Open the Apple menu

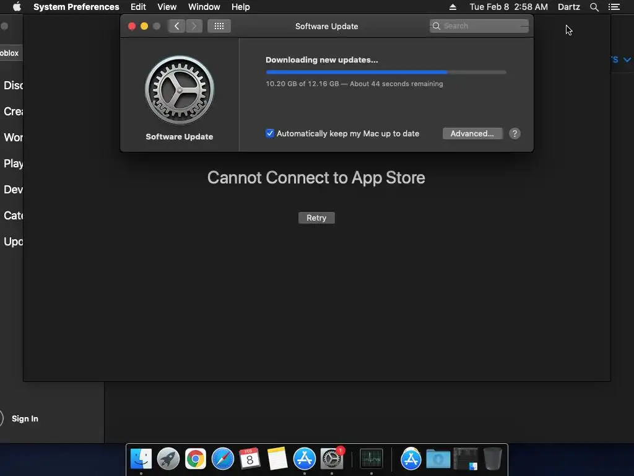click(x=17, y=7)
